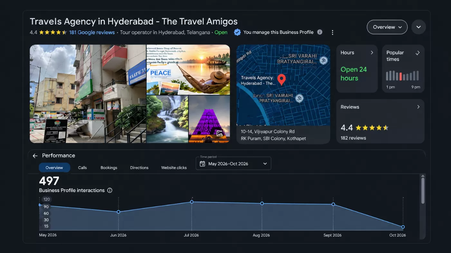451x253 pixels.
Task: Click the Open 24 hours text
Action: (354, 74)
